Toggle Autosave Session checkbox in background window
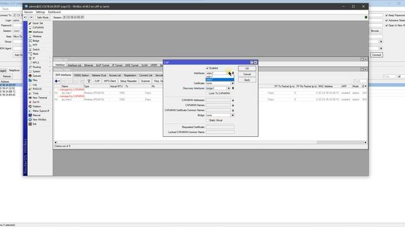Viewport: 405px width, 227px height. [387, 20]
